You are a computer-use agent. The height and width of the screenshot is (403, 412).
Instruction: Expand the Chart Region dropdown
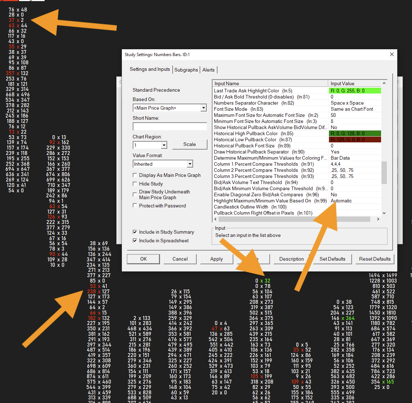click(164, 145)
